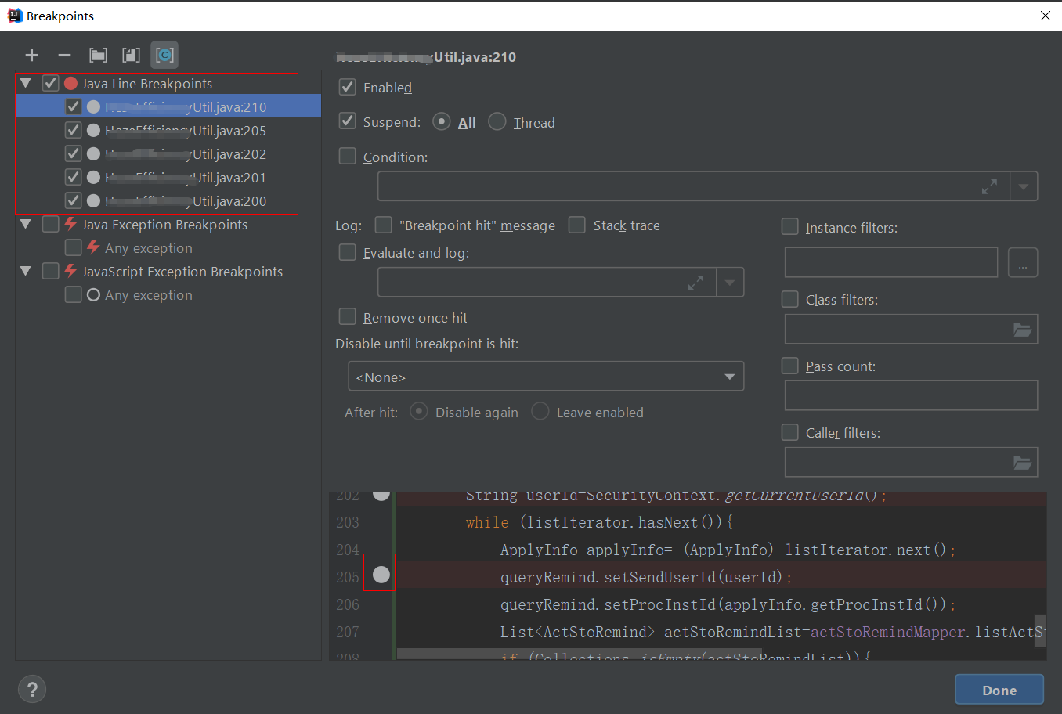This screenshot has height=714, width=1062.
Task: Click the IntelliJ icon in title bar
Action: tap(14, 16)
